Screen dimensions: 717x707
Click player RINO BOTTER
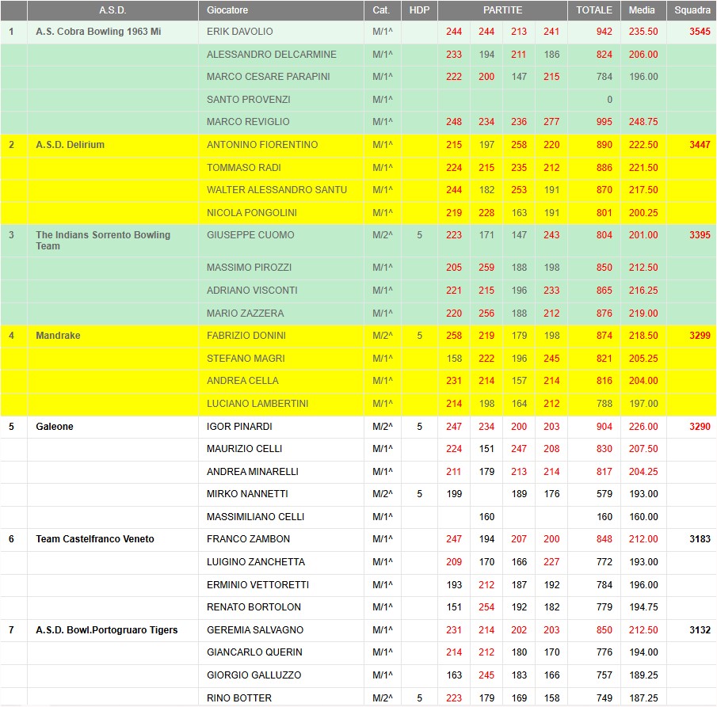tap(239, 697)
